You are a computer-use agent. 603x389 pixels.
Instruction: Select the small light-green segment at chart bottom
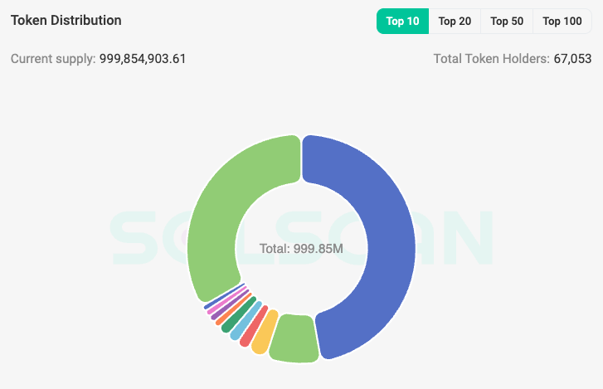pyautogui.click(x=296, y=339)
